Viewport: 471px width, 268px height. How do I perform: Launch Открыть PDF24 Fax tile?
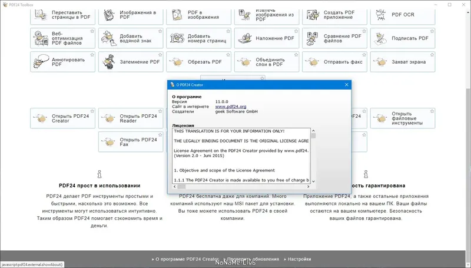131,142
